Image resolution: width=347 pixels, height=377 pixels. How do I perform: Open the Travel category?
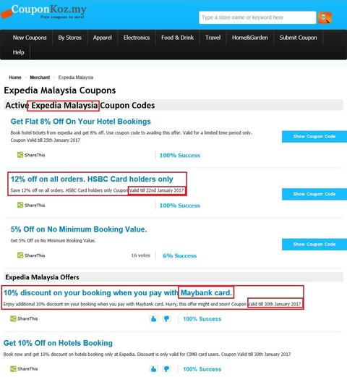(213, 38)
